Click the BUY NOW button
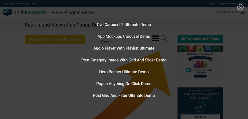 [x=200, y=117]
